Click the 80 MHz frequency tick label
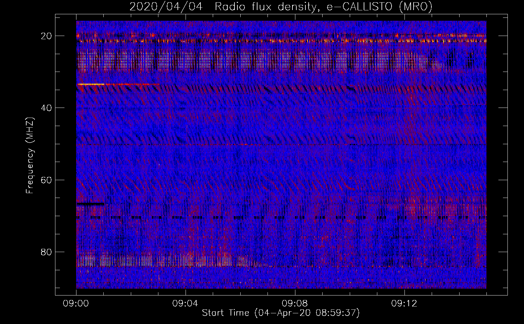The width and height of the screenshot is (524, 324). (47, 252)
